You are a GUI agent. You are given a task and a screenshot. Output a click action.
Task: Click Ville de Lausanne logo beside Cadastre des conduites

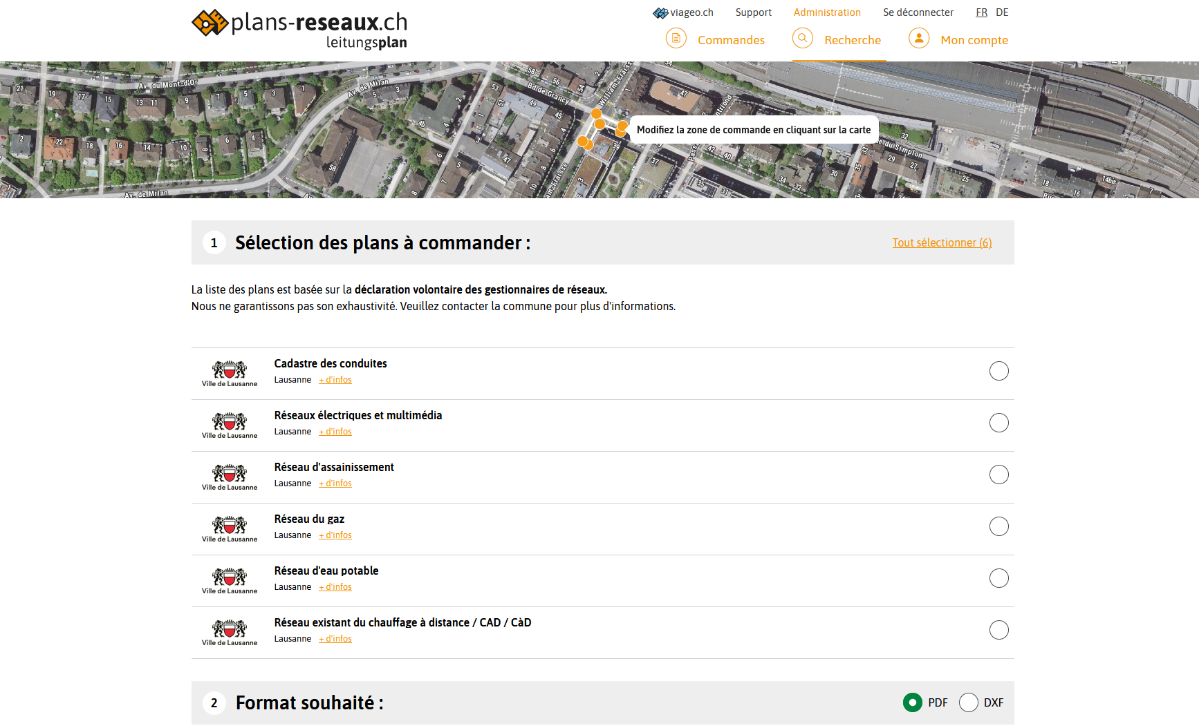tap(230, 374)
